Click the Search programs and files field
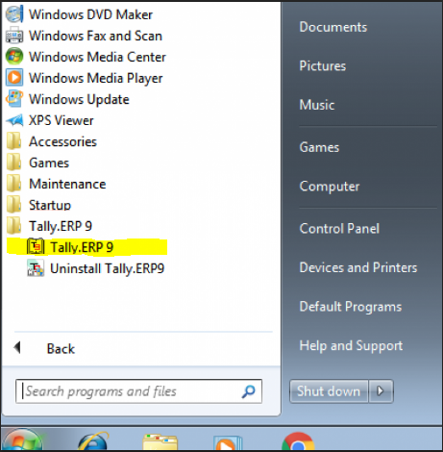 pyautogui.click(x=138, y=391)
